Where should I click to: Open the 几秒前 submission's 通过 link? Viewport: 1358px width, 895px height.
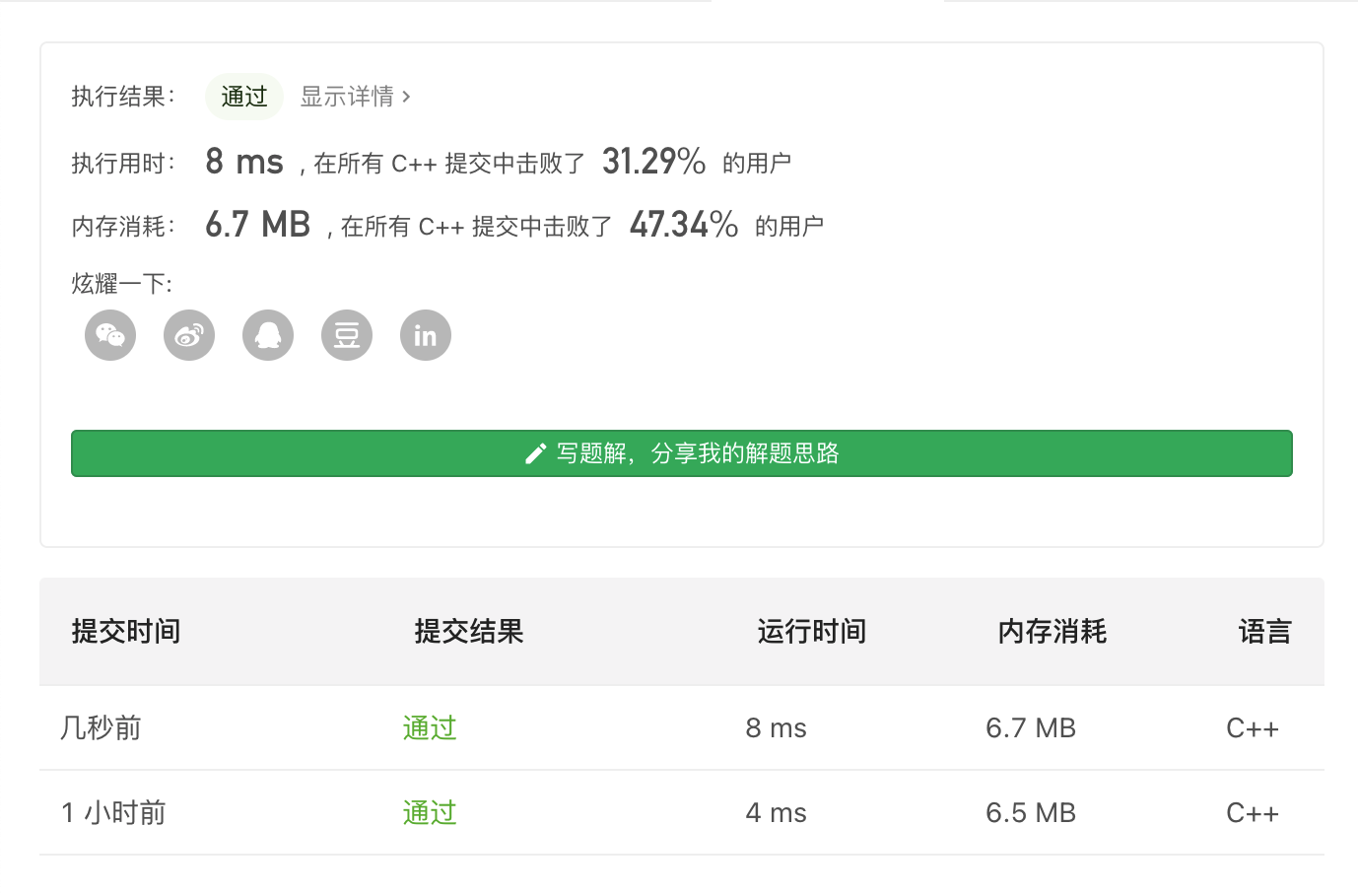pos(430,728)
